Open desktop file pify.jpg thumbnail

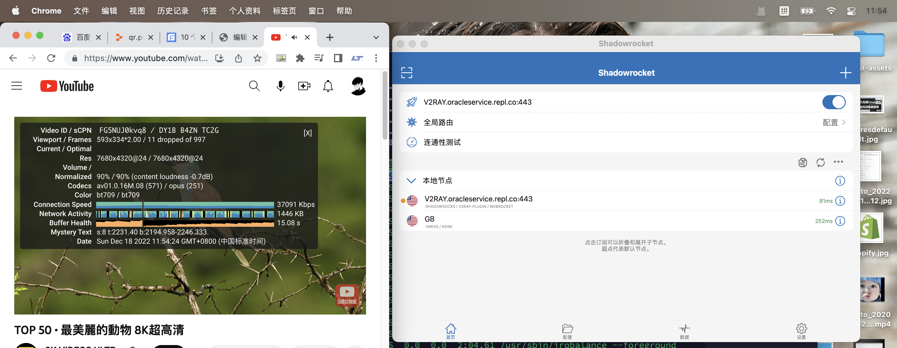[x=871, y=228]
